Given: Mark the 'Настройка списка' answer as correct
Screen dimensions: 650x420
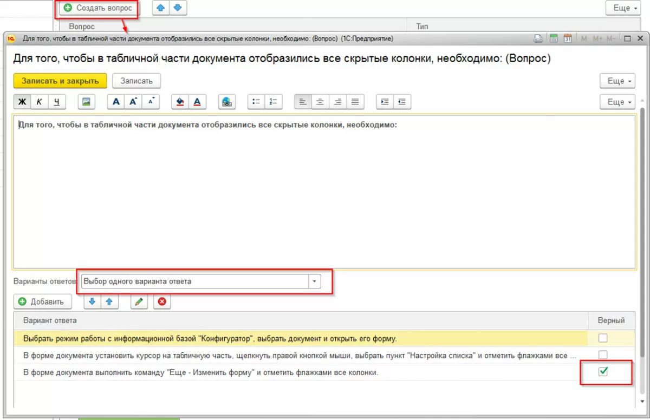Looking at the screenshot, I should point(603,355).
